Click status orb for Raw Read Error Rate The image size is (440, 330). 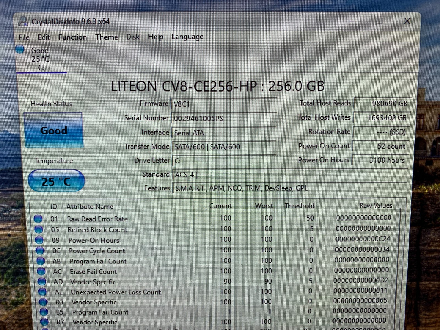click(x=38, y=219)
